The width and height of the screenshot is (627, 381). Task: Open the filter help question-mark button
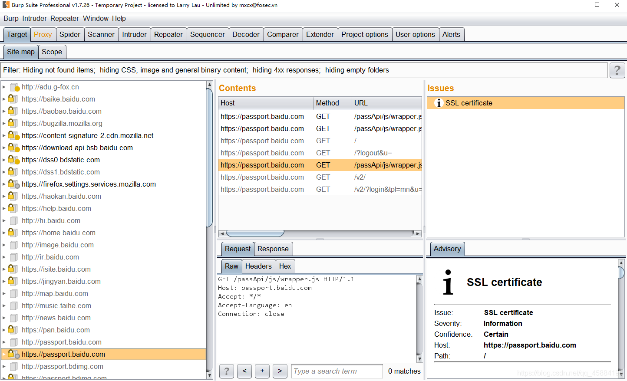(x=617, y=70)
